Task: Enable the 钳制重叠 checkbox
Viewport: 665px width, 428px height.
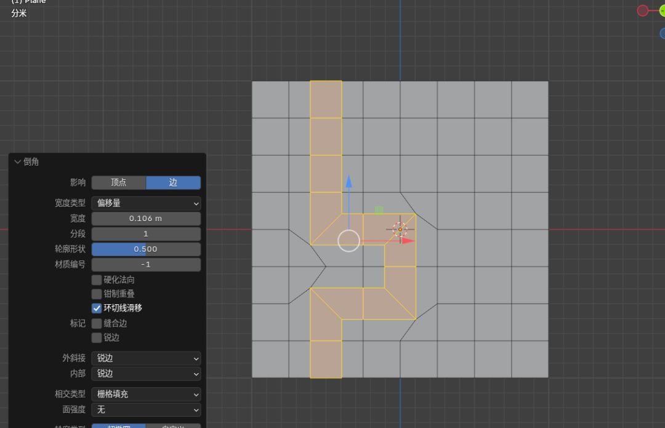Action: [97, 294]
